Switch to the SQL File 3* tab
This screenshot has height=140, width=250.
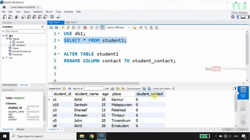pos(71,23)
